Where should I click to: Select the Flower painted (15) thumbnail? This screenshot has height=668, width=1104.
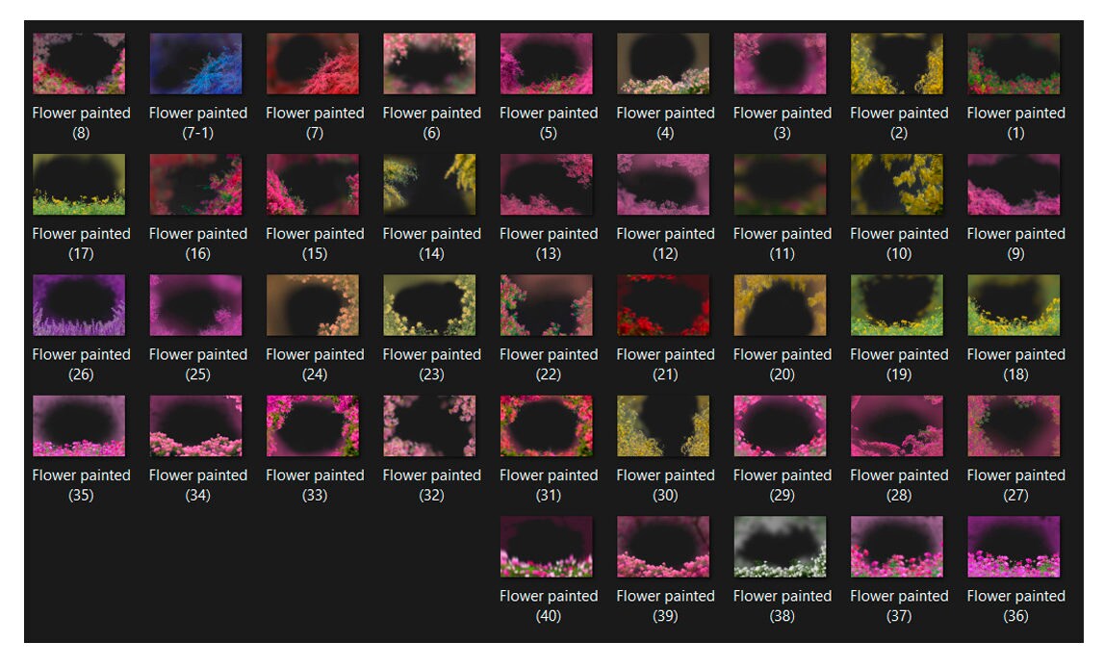tap(313, 185)
